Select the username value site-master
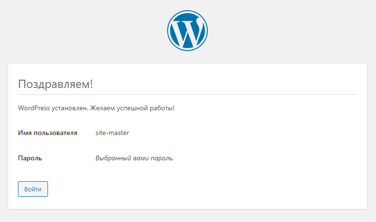Viewport: 376px width, 222px height. [x=112, y=133]
